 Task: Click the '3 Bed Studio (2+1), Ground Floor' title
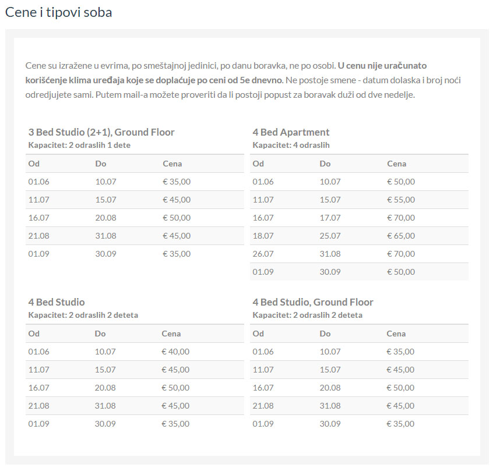(x=101, y=132)
